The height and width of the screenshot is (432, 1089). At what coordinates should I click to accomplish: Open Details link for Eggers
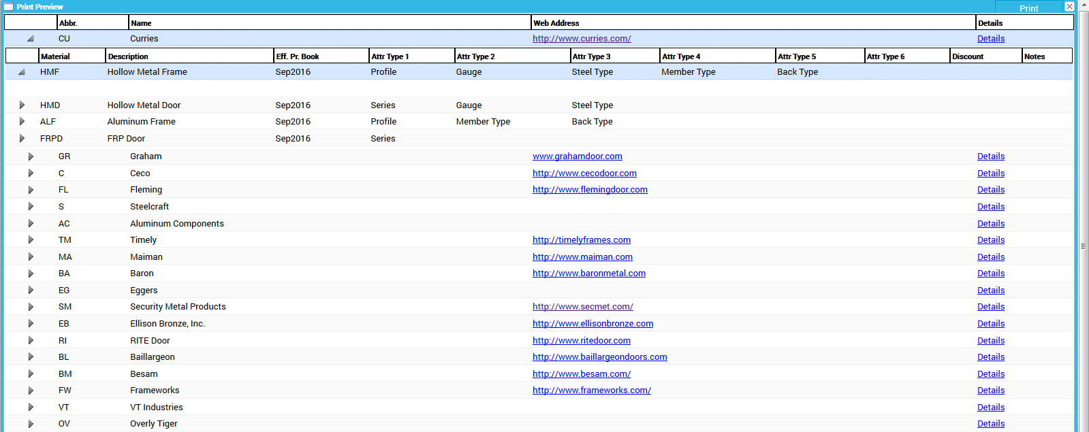point(990,290)
